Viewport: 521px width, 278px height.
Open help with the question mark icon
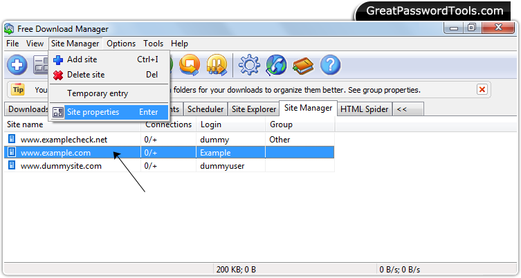(330, 65)
